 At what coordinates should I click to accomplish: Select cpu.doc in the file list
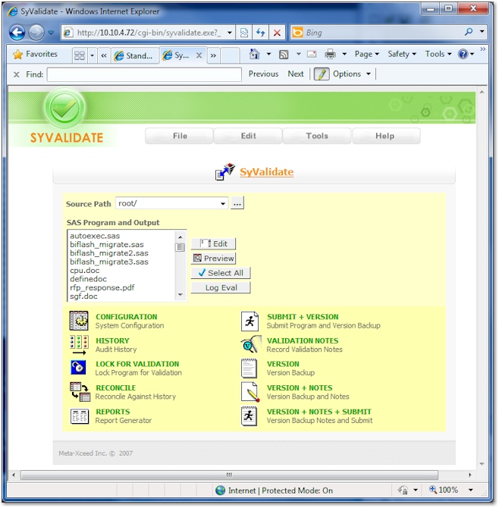coord(85,270)
